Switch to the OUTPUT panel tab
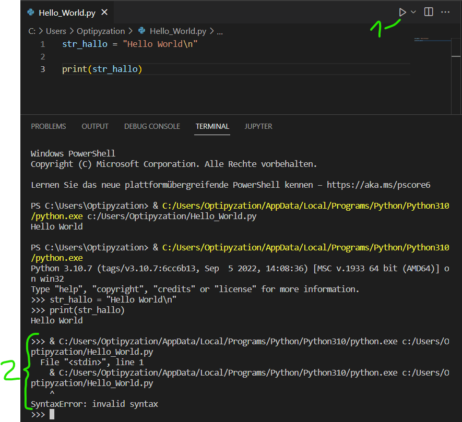462x422 pixels. tap(95, 126)
